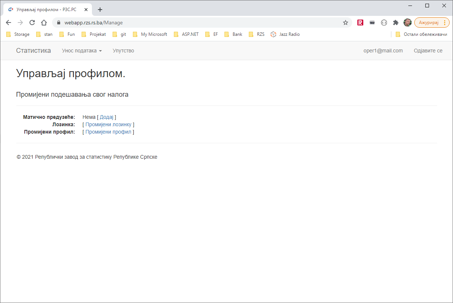Expand the Унос података dropdown menu
Viewport: 453px width, 303px height.
pos(82,51)
